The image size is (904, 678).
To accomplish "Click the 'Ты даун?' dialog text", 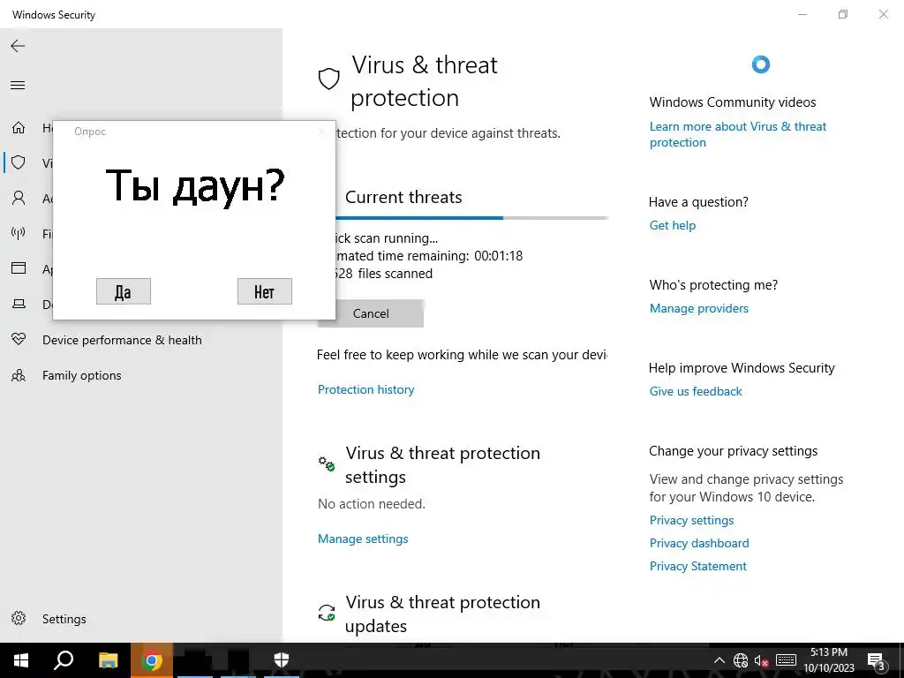I will point(195,185).
